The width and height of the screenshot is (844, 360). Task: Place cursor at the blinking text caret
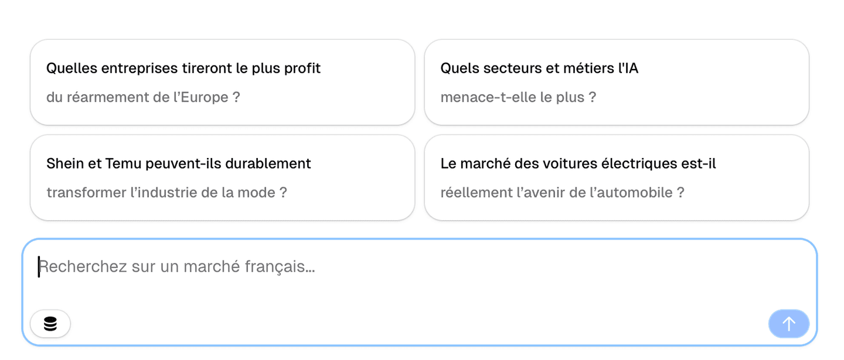tap(39, 267)
